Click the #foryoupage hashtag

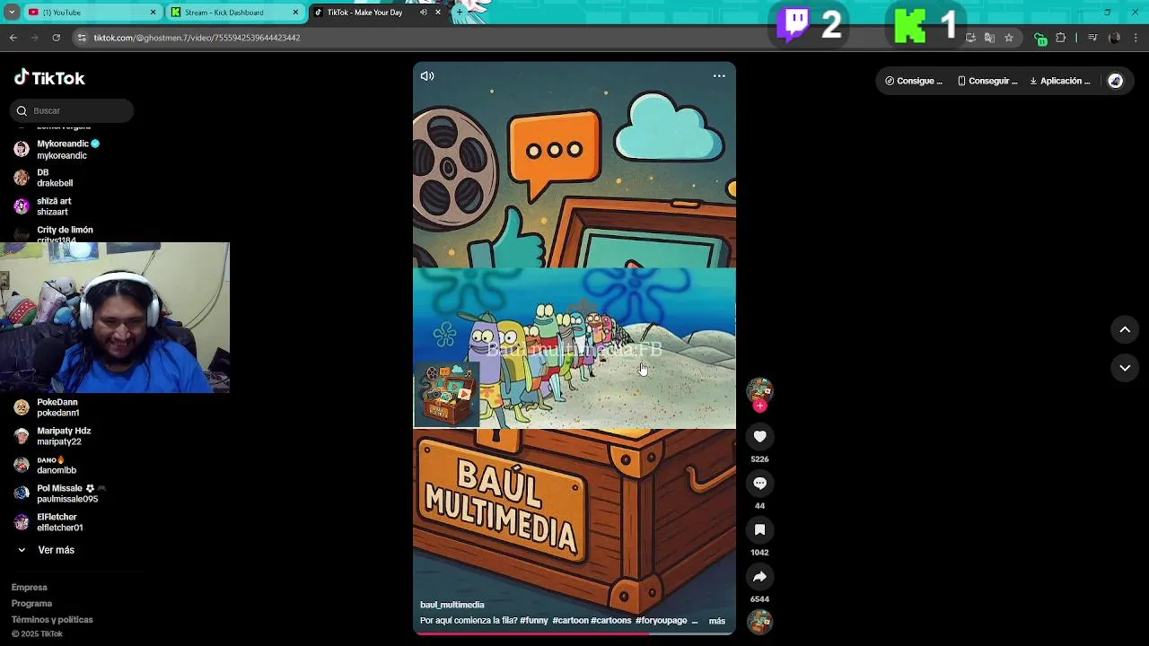[661, 621]
